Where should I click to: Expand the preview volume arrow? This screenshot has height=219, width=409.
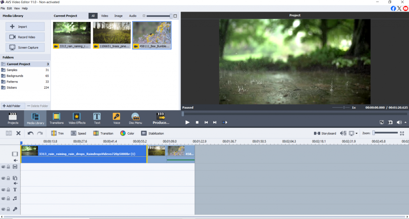point(406,122)
